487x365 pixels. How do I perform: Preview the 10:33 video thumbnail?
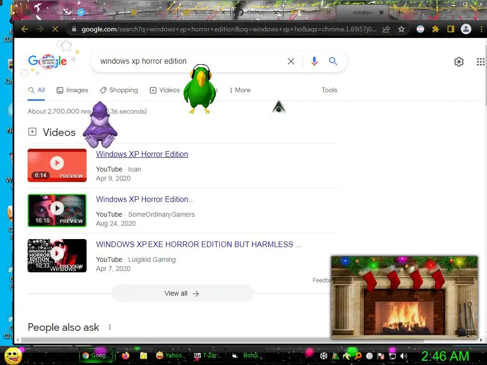pos(57,255)
